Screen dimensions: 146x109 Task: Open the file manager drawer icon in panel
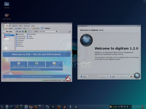click(26, 107)
